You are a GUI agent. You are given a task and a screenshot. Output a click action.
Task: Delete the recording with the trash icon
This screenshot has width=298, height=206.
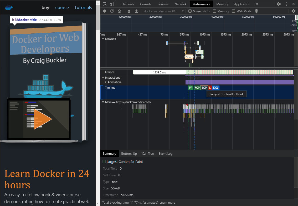256,11
